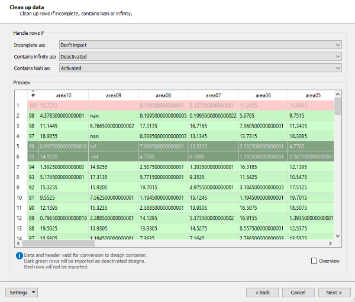
Task: Click cell '4.378500000000001' in row 2
Action: coord(63,116)
